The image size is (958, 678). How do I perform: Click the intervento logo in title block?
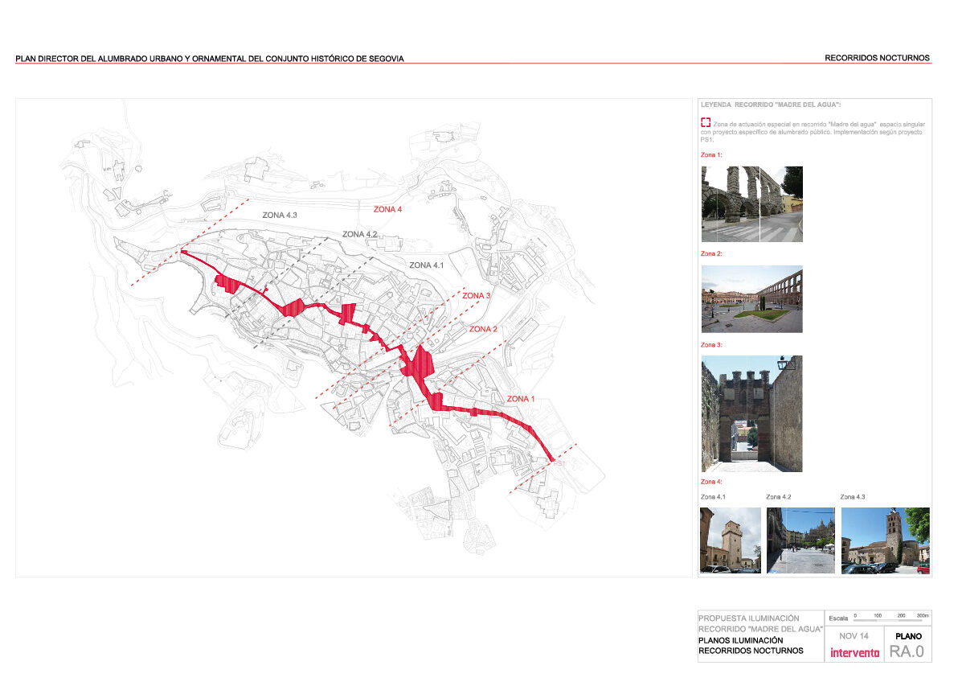tap(854, 652)
